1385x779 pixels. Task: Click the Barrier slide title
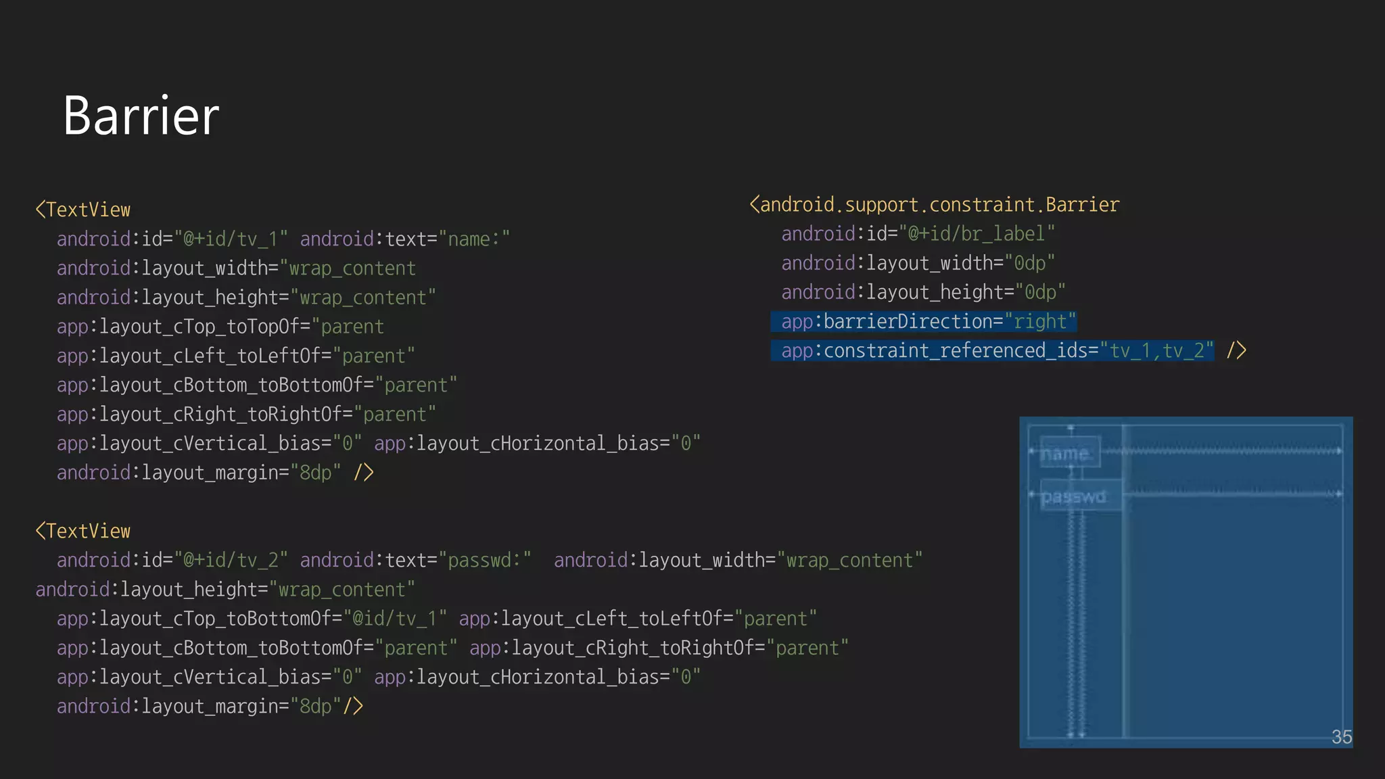pyautogui.click(x=141, y=116)
